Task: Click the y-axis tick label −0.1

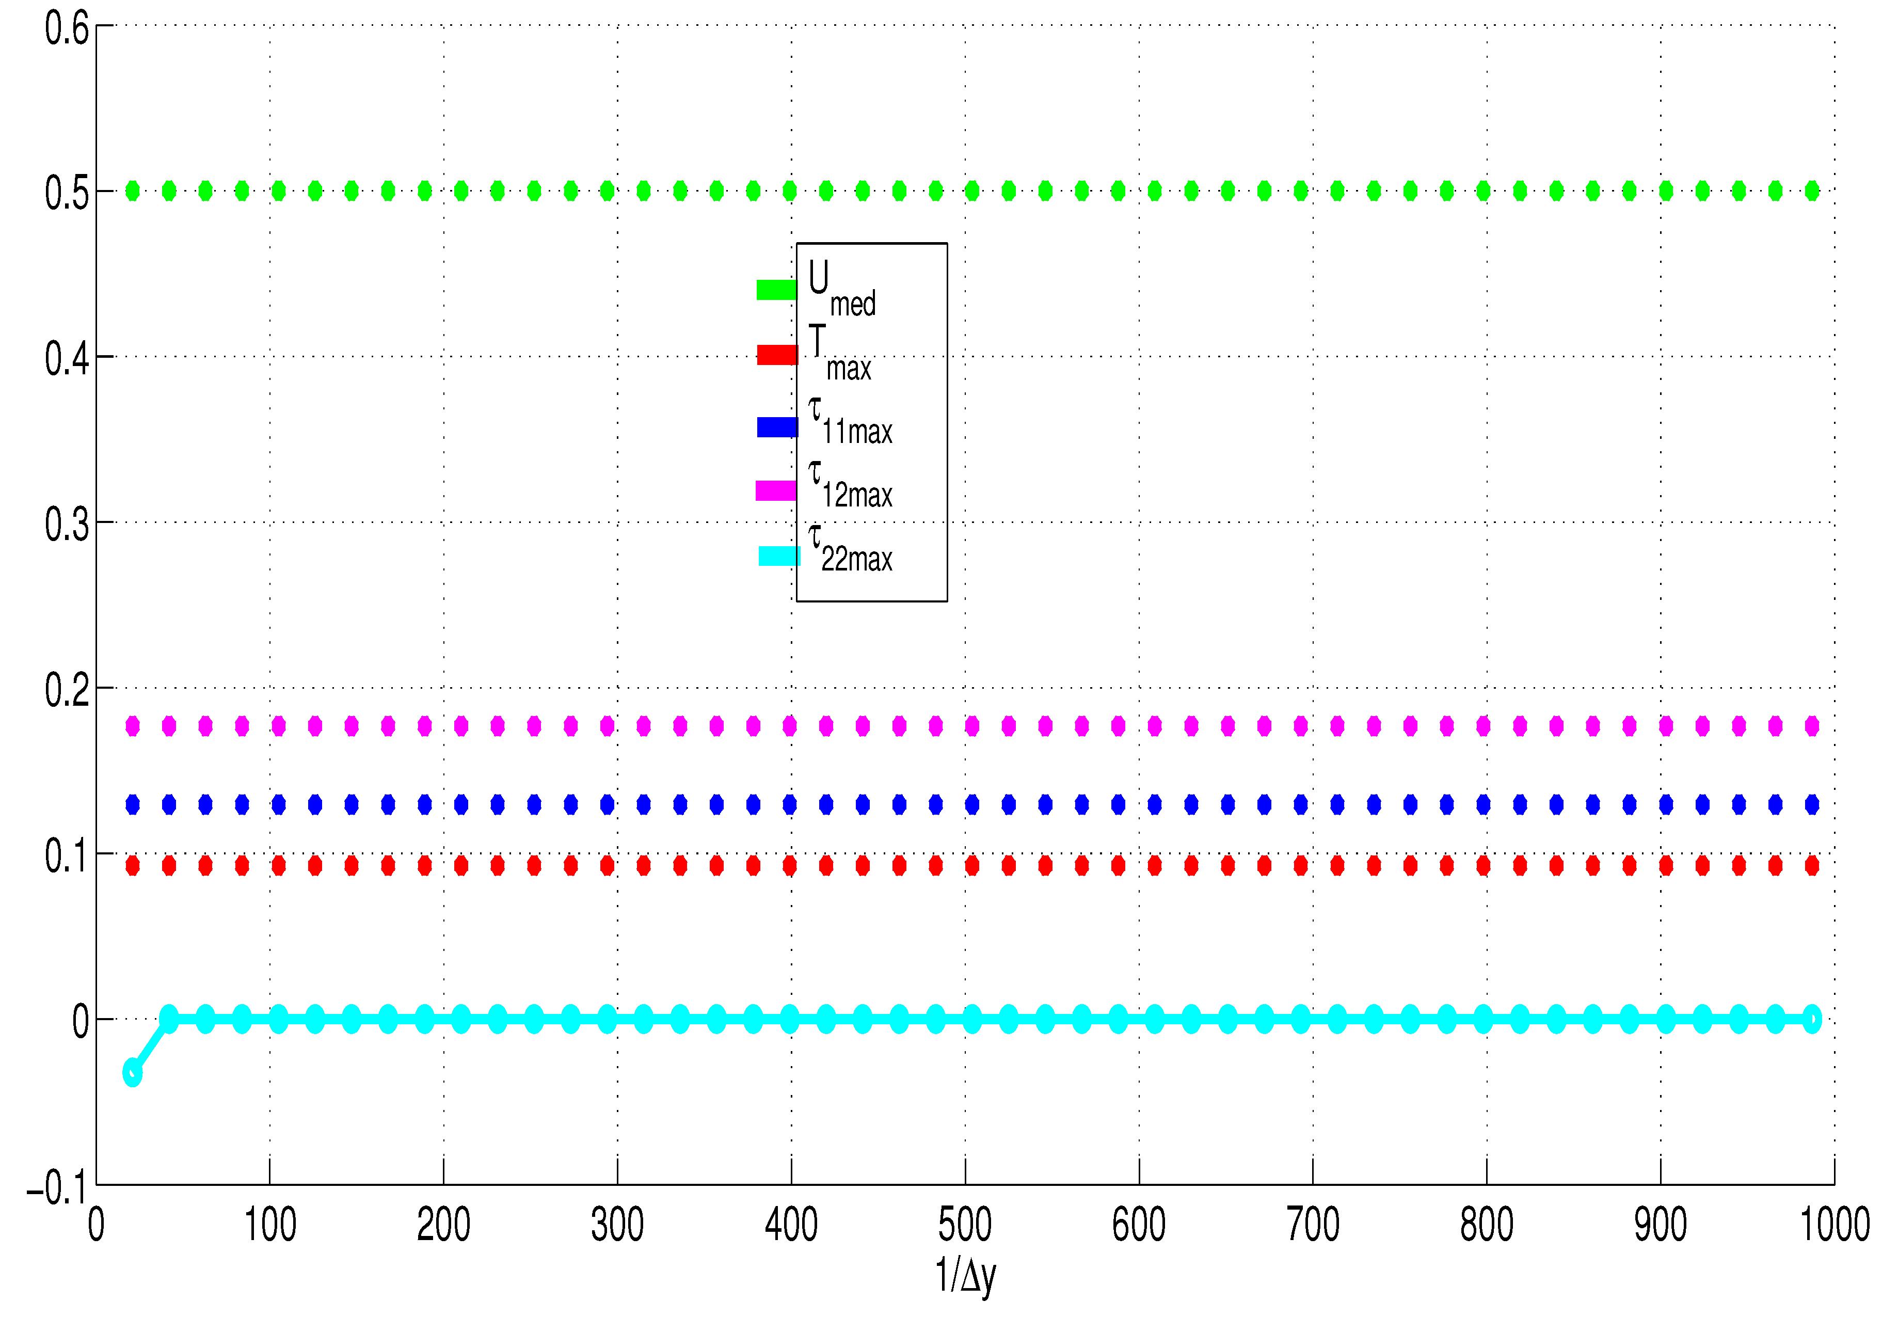Action: [56, 1186]
